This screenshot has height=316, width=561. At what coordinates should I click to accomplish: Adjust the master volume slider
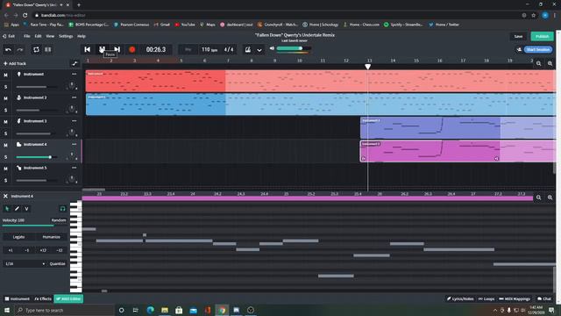[294, 48]
